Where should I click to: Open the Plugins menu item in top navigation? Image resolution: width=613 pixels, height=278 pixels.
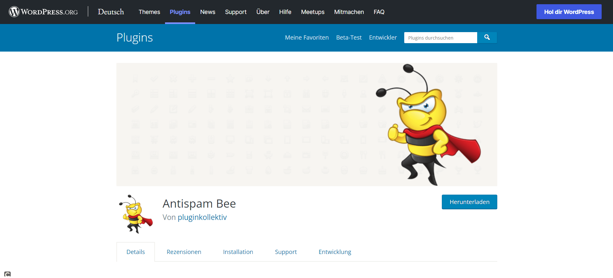coord(180,12)
